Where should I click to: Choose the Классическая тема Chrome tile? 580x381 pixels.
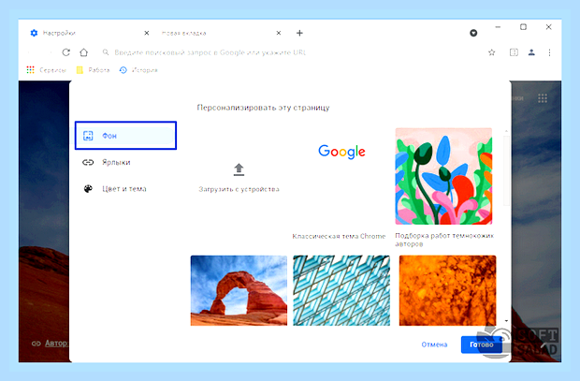pos(341,183)
